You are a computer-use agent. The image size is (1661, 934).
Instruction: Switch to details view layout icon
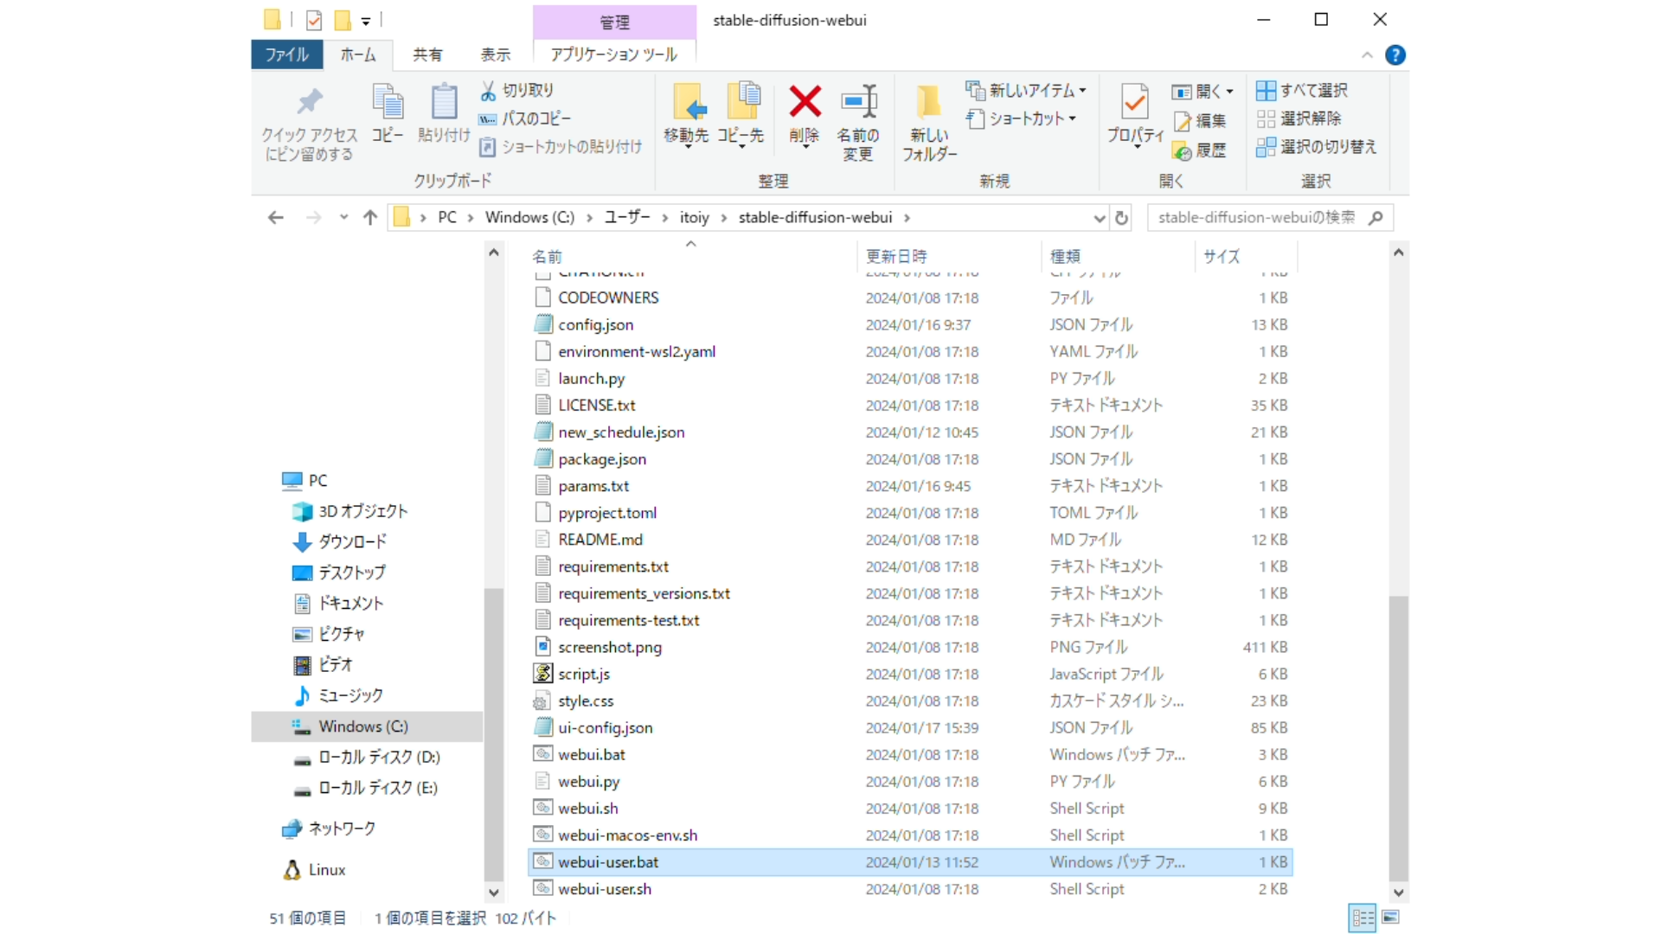(x=1363, y=918)
